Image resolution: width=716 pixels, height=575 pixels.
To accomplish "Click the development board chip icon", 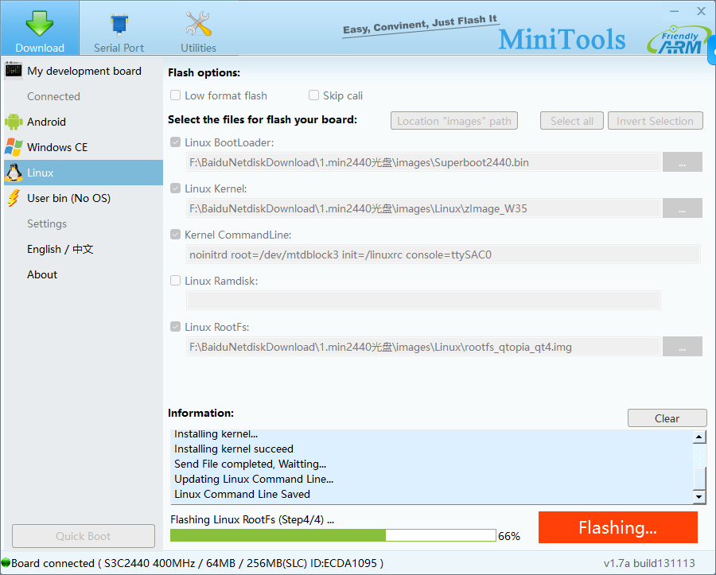I will 14,71.
